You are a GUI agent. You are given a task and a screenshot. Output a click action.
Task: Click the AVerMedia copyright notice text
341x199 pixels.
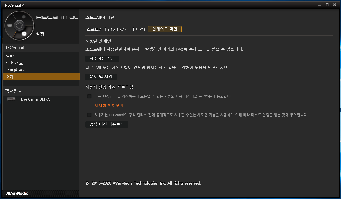tap(143, 183)
